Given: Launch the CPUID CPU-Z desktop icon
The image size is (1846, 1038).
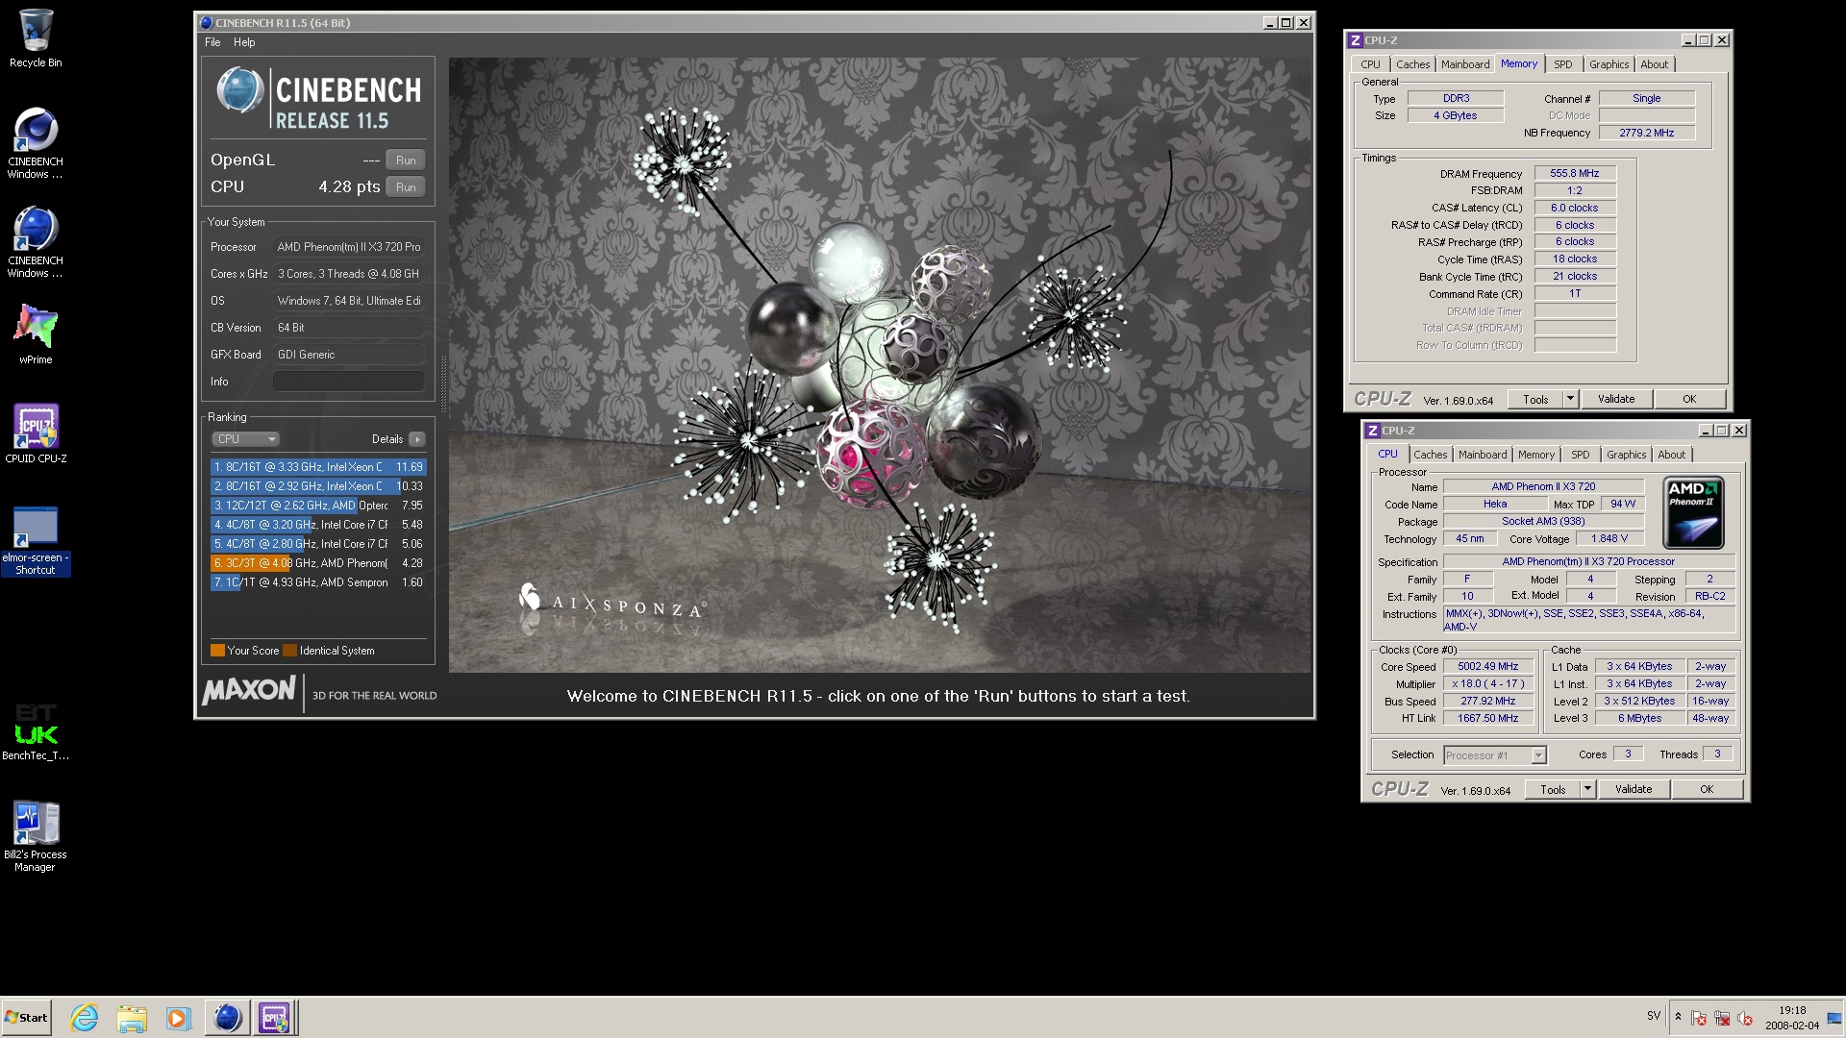Looking at the screenshot, I should [36, 433].
